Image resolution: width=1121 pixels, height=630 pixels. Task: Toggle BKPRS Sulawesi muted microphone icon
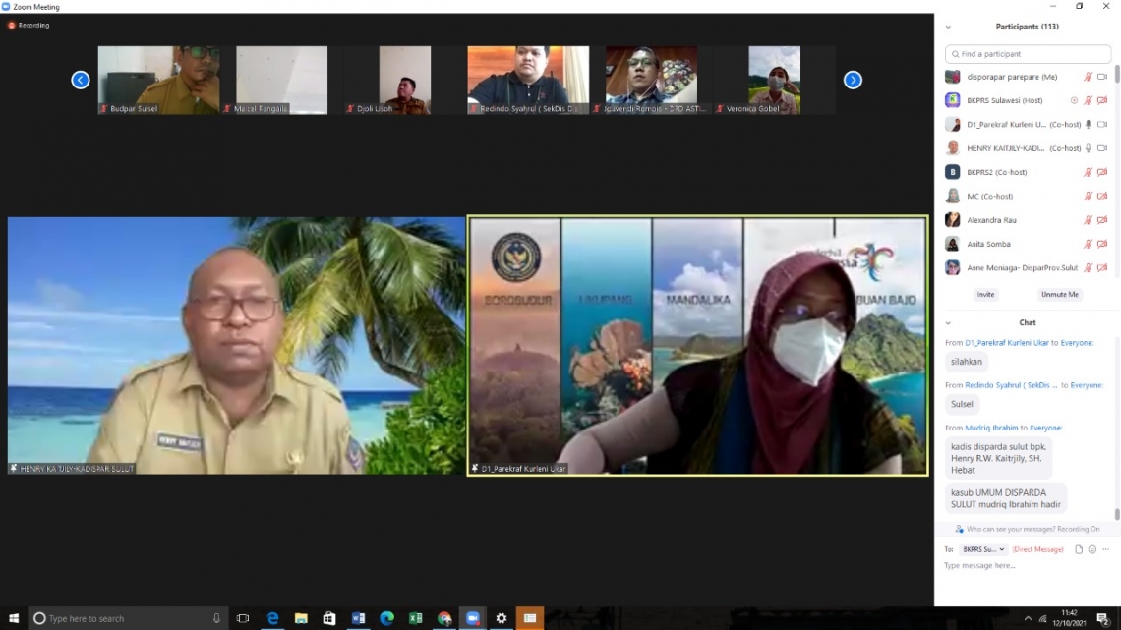[1088, 100]
